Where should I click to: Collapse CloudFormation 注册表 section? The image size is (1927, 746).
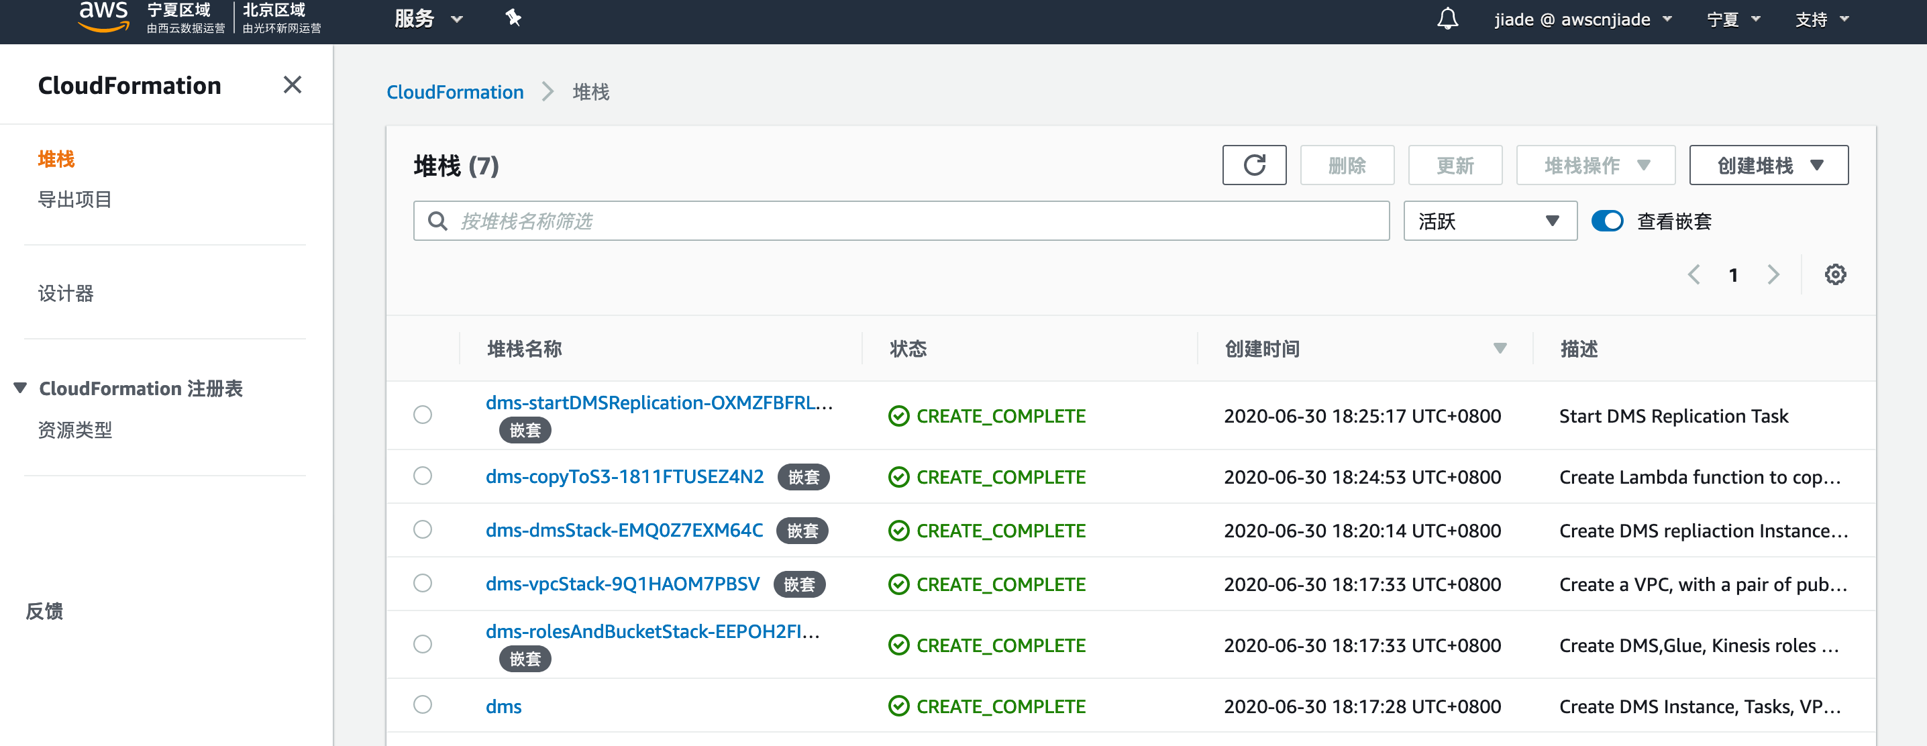pos(21,388)
